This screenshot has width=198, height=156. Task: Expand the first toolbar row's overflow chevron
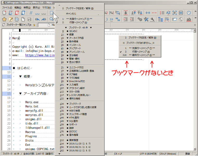click(x=195, y=11)
